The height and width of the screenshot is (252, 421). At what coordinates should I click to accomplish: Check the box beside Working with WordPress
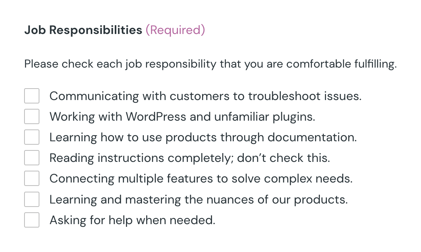[32, 116]
